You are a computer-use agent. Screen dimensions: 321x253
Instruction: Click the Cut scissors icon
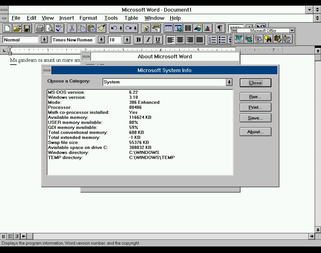coord(72,29)
